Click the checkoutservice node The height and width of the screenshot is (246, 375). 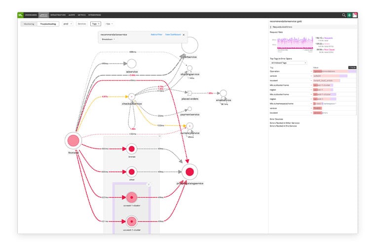coord(132,96)
